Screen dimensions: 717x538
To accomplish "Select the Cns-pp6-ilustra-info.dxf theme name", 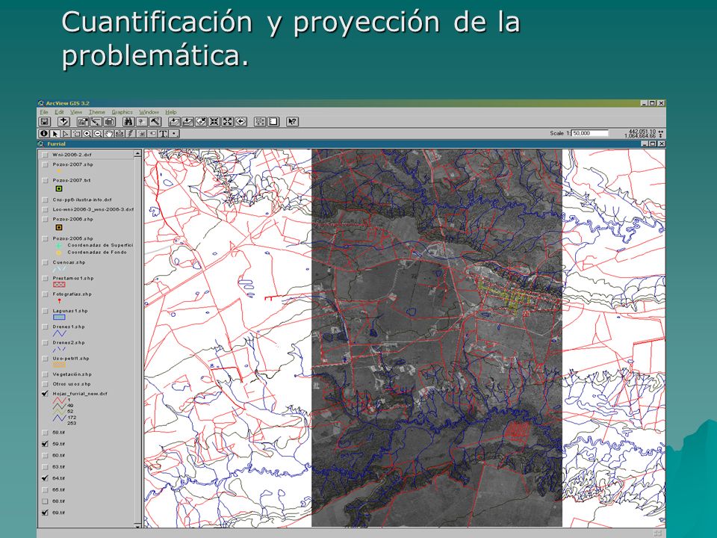I will click(x=82, y=200).
